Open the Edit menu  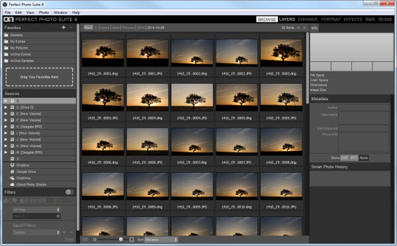(19, 13)
